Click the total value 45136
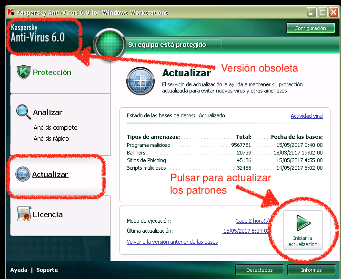Viewport: 341px width, 279px height. point(244,160)
